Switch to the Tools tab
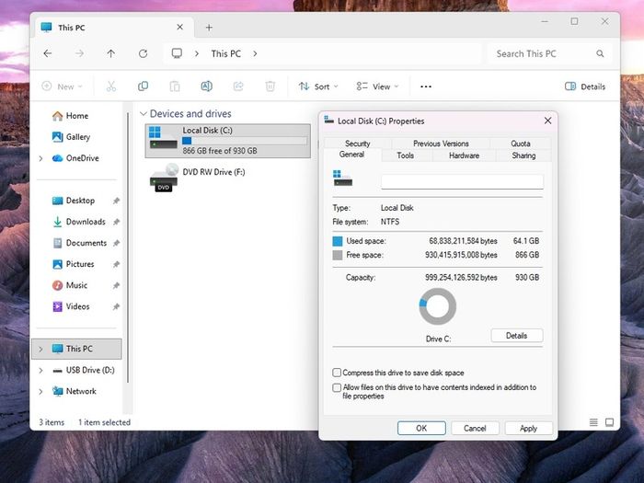This screenshot has width=644, height=483. point(406,155)
